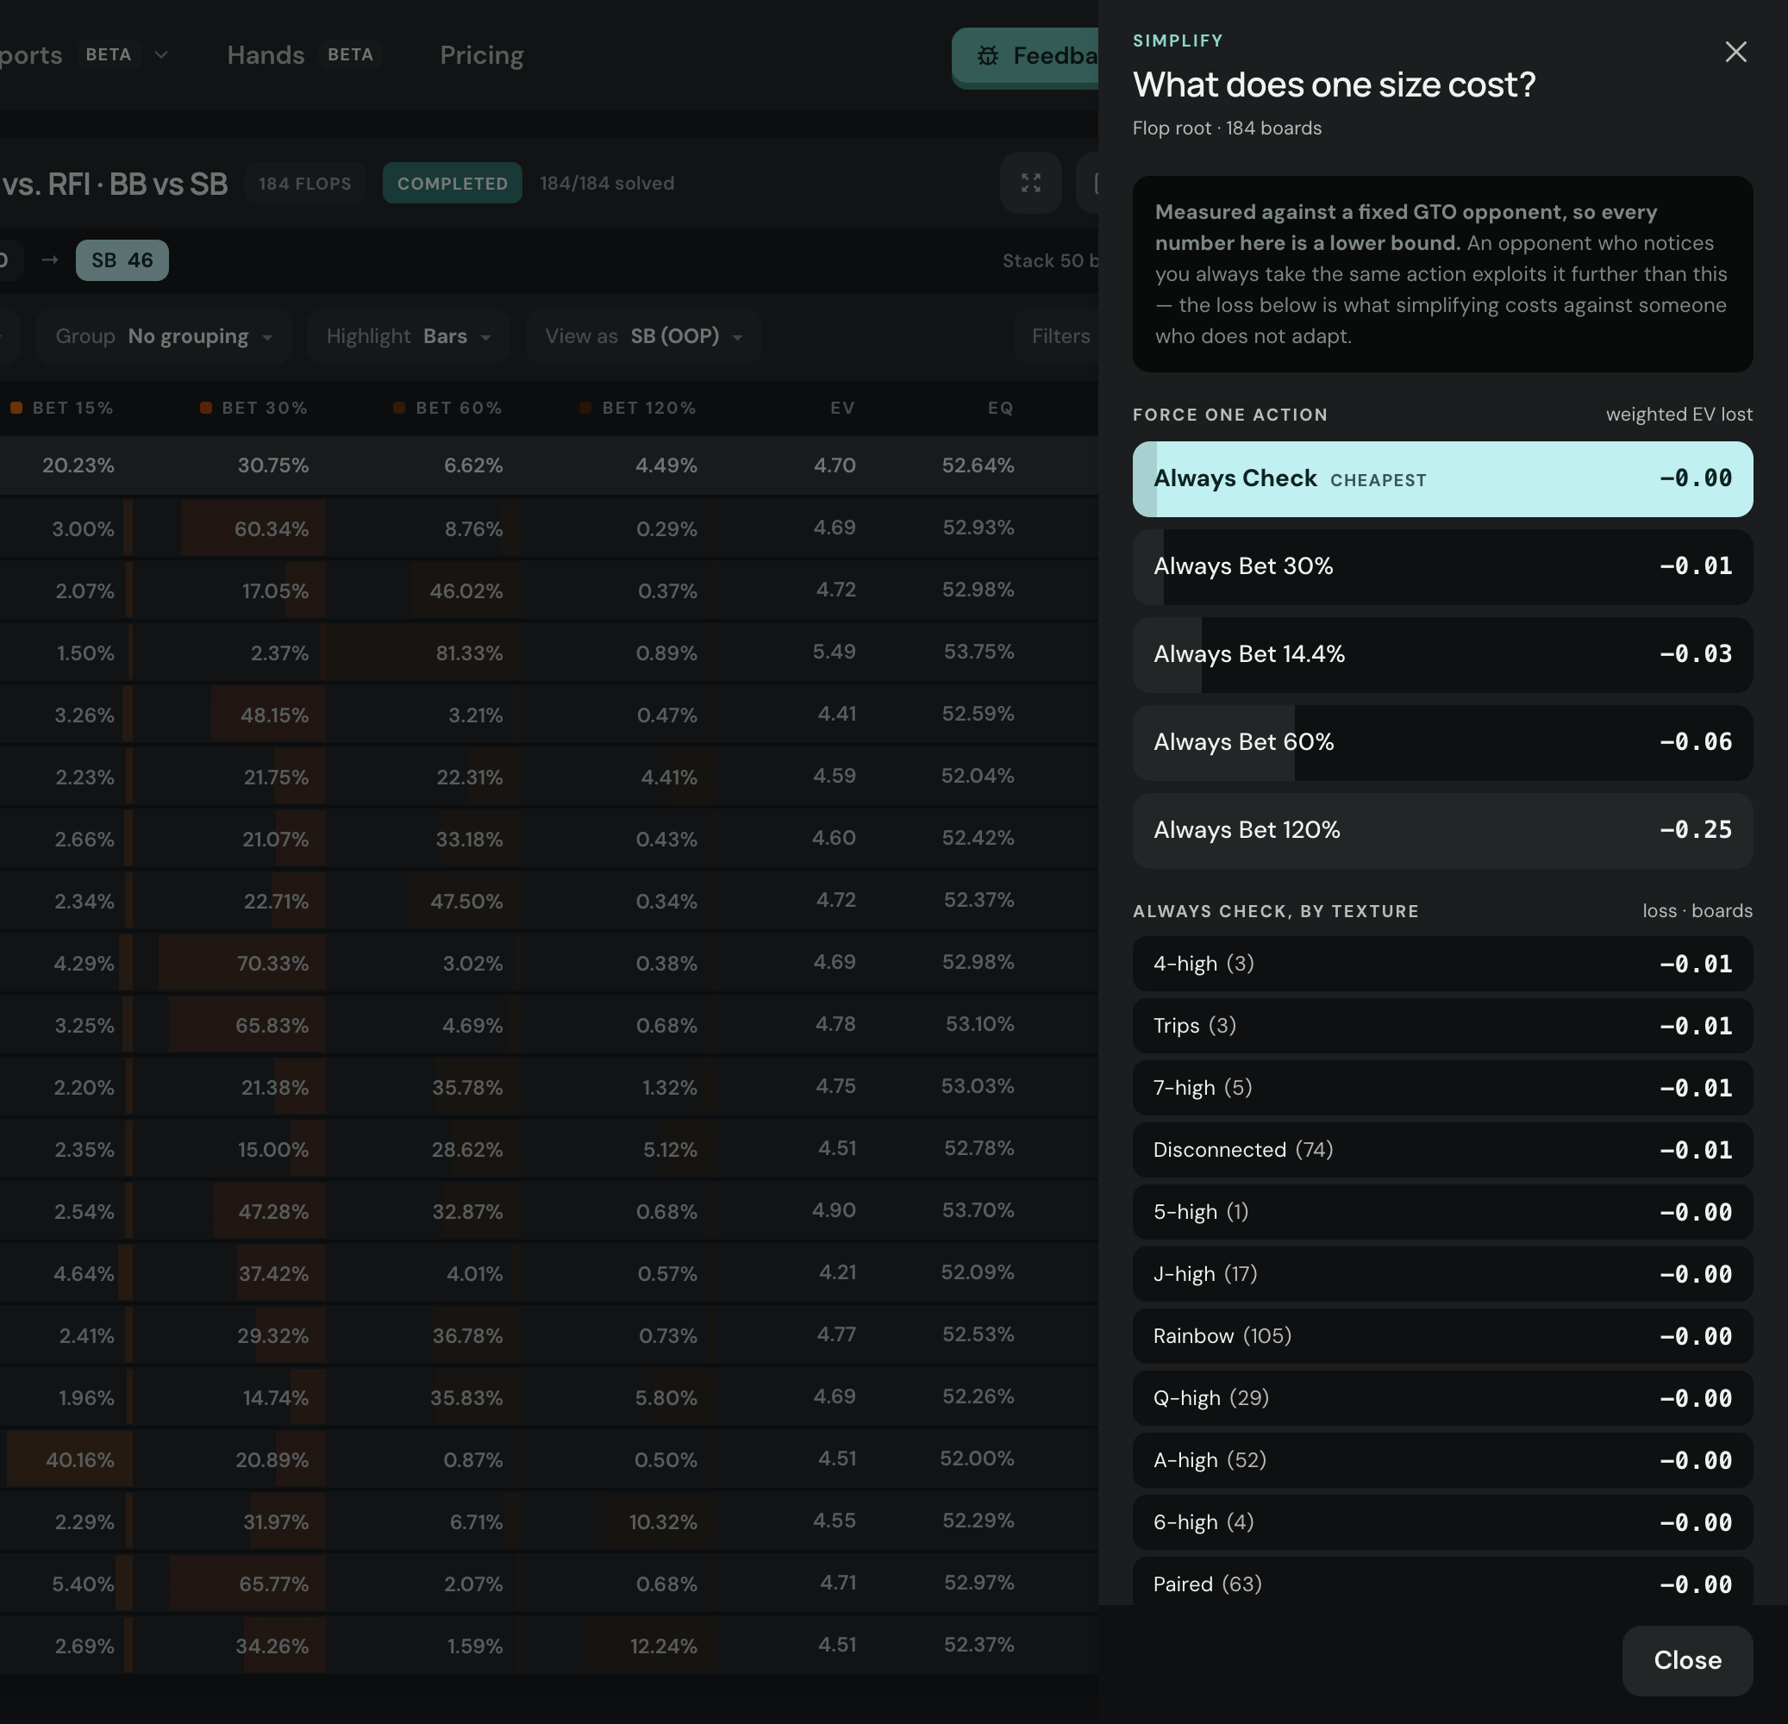Close the Simplify panel with the X icon
1788x1724 pixels.
coord(1735,52)
